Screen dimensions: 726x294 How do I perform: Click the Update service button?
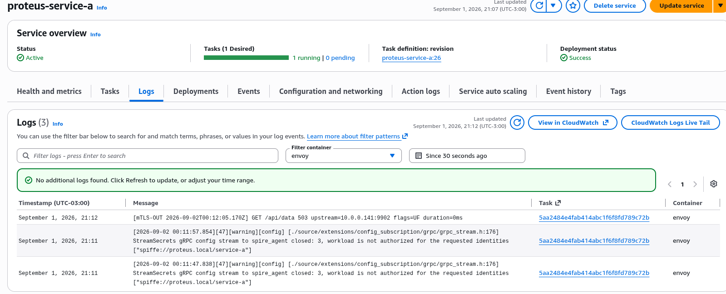coord(682,5)
